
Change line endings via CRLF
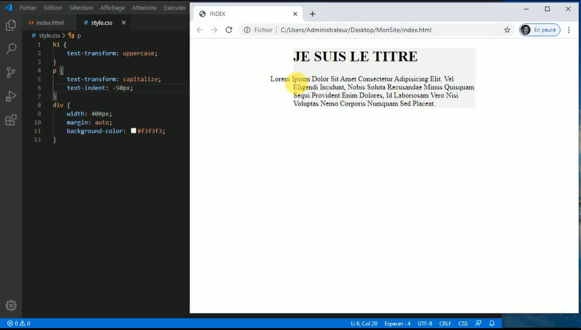pyautogui.click(x=445, y=323)
